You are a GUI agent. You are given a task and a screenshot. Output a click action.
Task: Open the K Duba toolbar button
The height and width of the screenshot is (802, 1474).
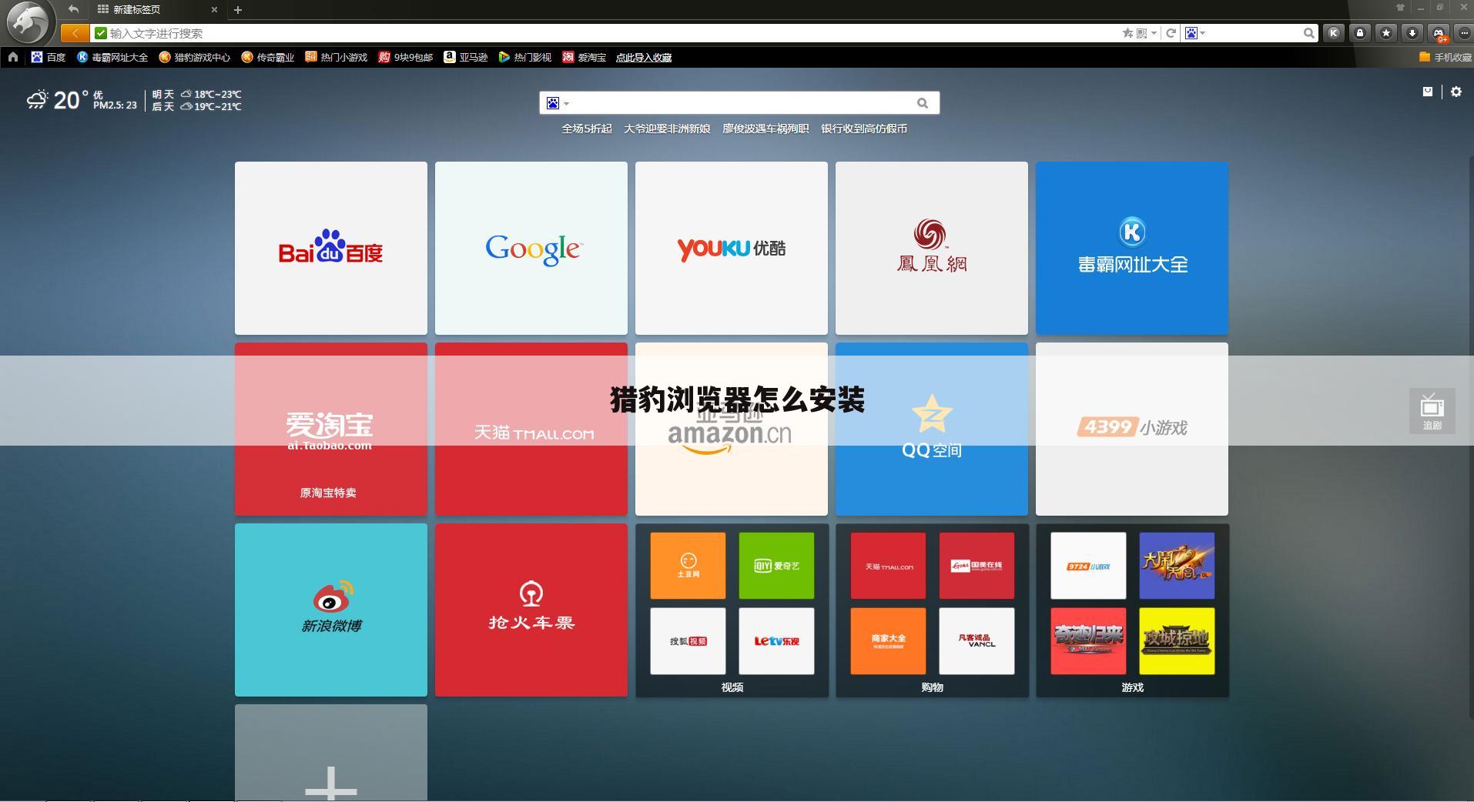pos(1334,33)
